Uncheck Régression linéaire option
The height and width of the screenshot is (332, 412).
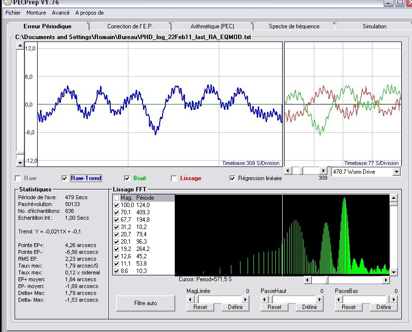[x=232, y=178]
